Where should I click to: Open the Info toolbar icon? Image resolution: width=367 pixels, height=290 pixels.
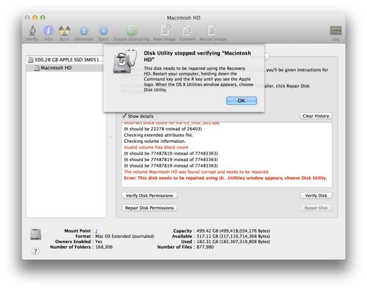point(48,31)
